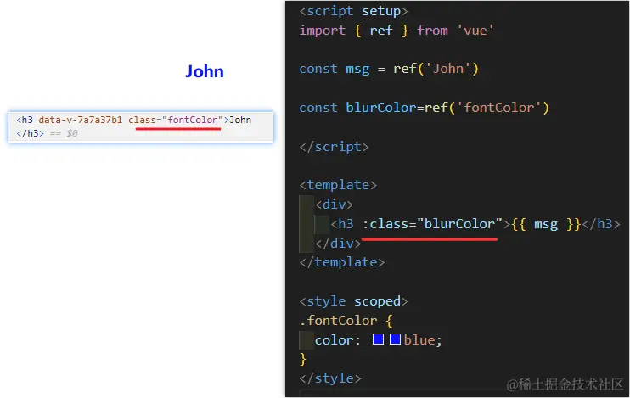Click the blue value in color rule
Image resolution: width=630 pixels, height=398 pixels.
point(419,339)
